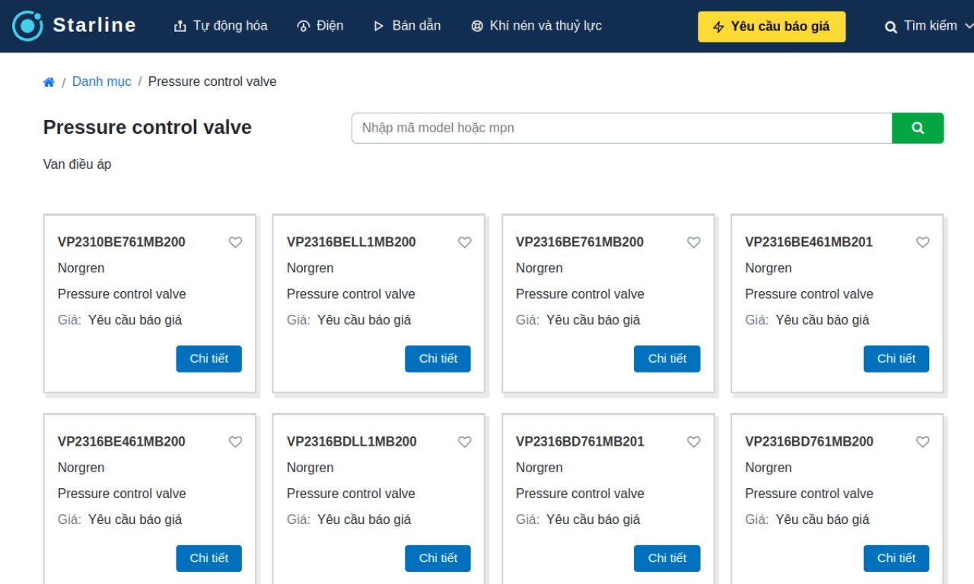
Task: Favorite VP2316BE461MB200 with heart icon
Action: 235,442
